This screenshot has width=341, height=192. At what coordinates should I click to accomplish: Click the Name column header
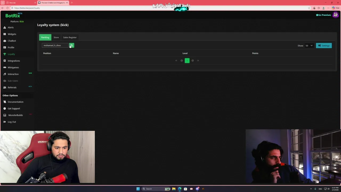pos(116,53)
